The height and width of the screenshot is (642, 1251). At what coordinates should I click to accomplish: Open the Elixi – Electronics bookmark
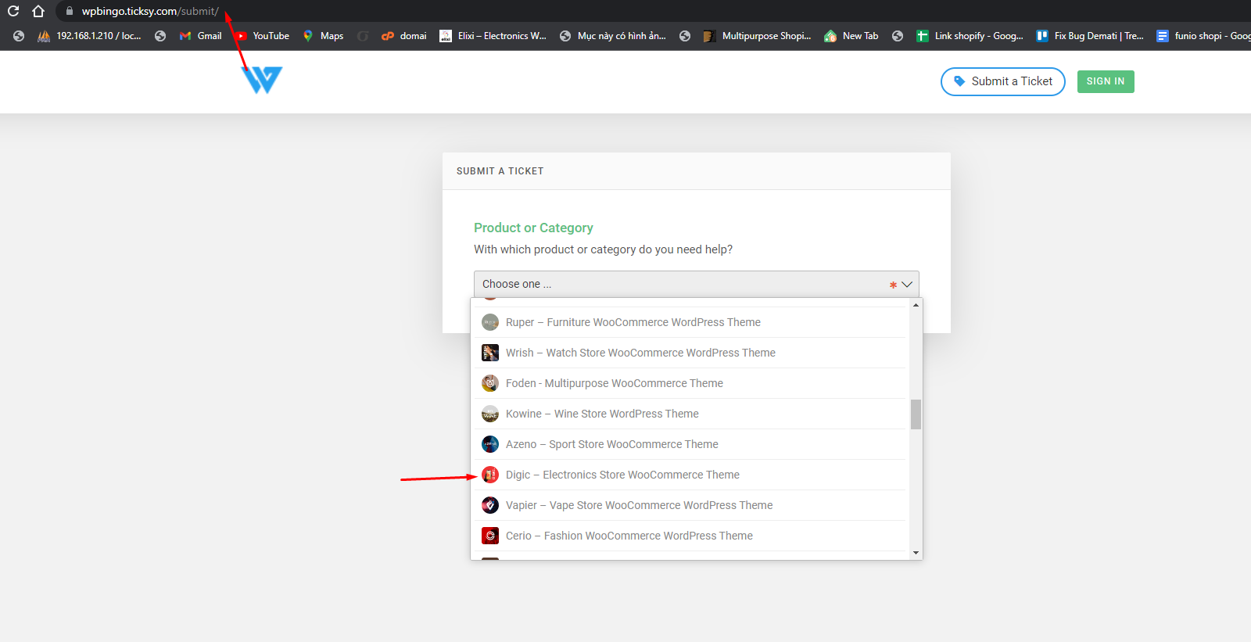(x=493, y=36)
